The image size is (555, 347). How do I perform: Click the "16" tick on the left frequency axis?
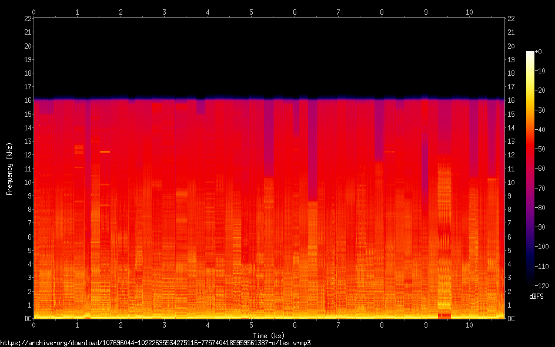(28, 100)
